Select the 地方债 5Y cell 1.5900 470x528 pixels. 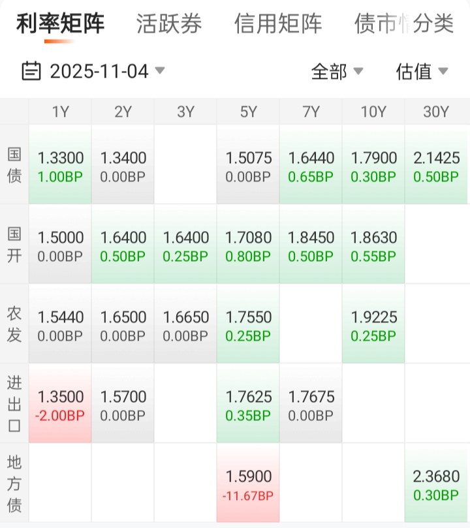point(248,485)
